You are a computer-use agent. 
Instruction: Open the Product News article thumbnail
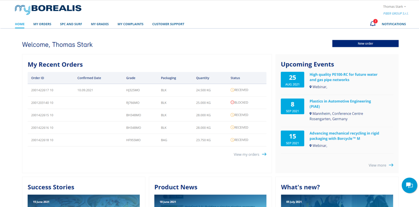[210, 201]
